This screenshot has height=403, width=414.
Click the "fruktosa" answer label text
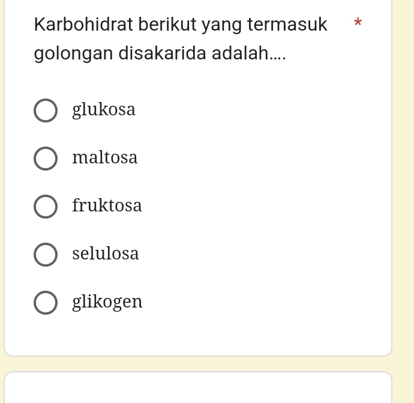(107, 205)
